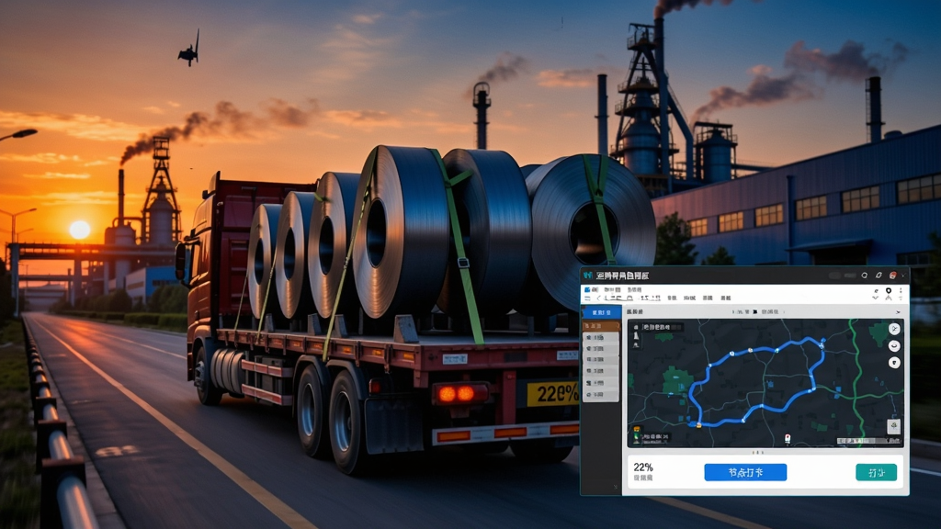941x529 pixels.
Task: Click the location pin icon at the toolbar's right
Action: (x=889, y=290)
